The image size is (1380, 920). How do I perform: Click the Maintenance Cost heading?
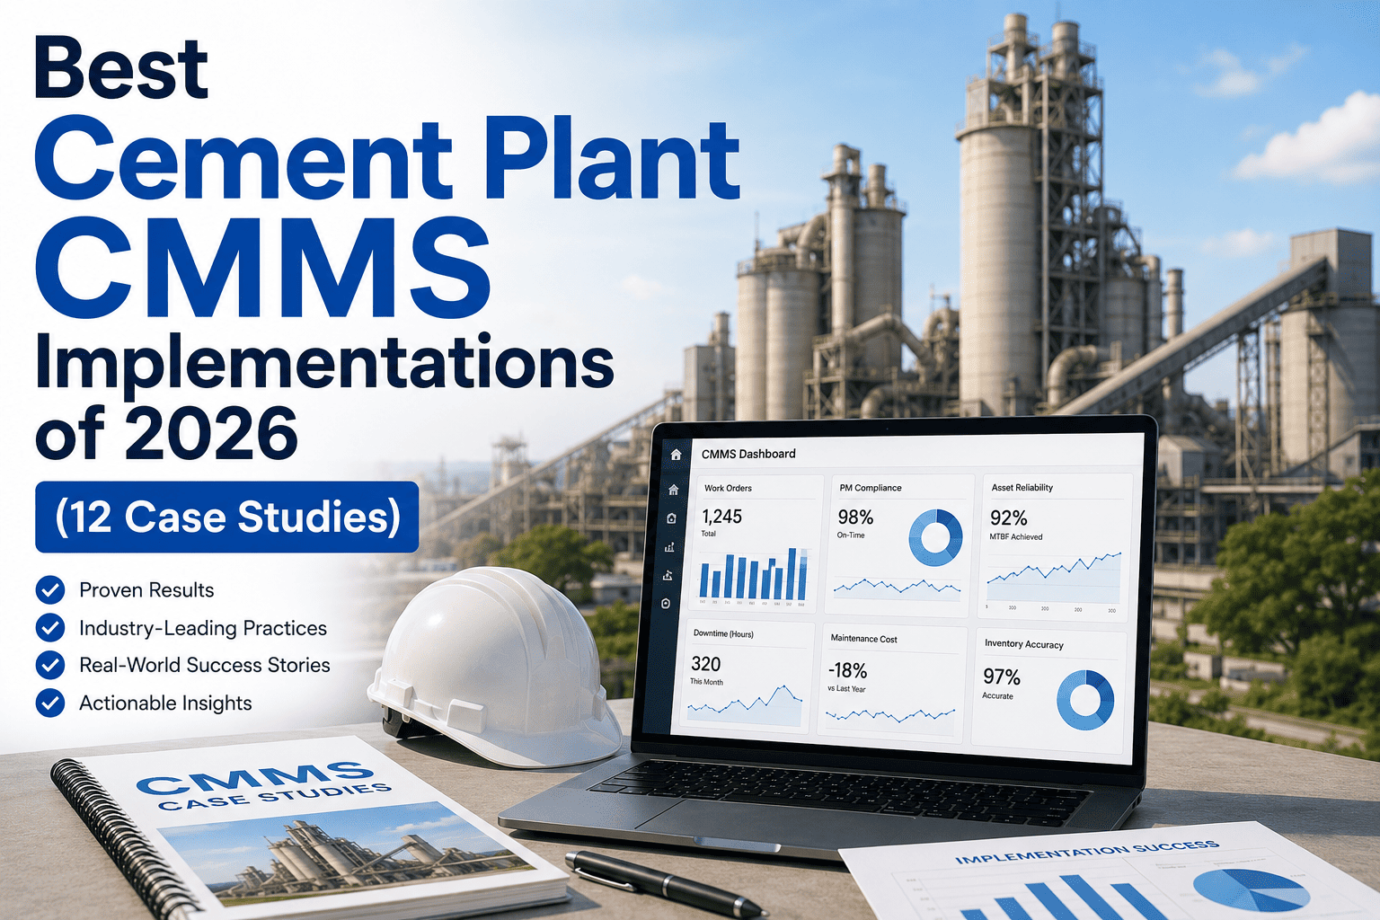(863, 639)
